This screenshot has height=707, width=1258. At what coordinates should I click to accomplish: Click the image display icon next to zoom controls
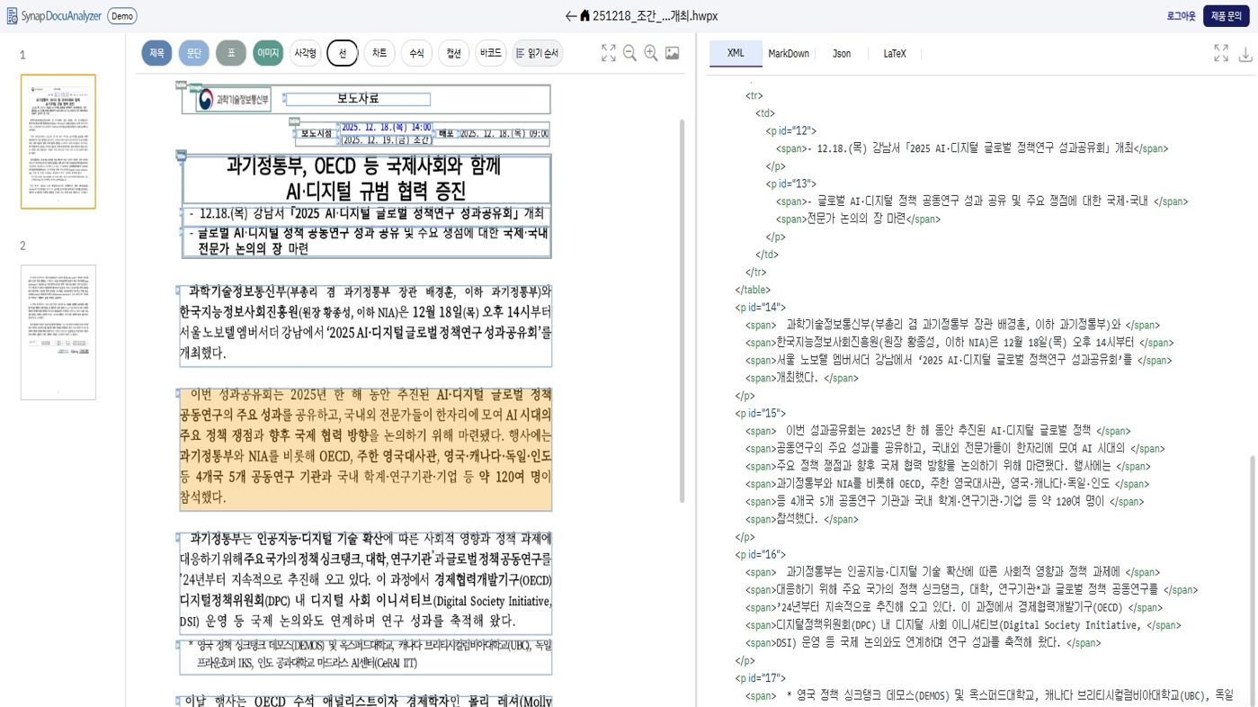click(672, 53)
